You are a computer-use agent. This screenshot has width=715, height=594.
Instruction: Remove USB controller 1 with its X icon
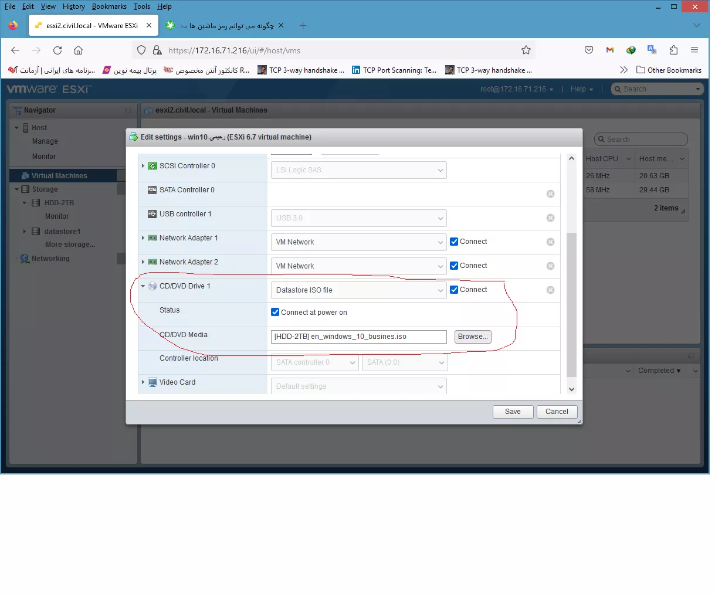[x=550, y=218]
